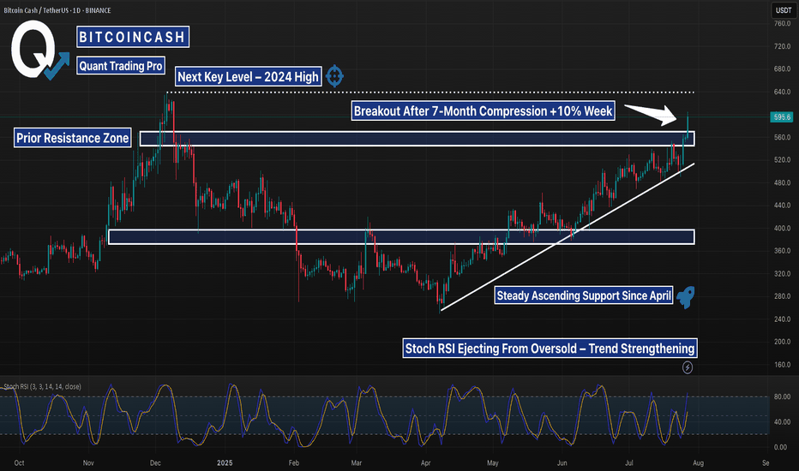
Task: Click the 520.0 price axis label
Action: click(x=782, y=160)
